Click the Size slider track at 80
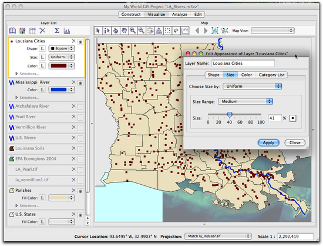 251,114
